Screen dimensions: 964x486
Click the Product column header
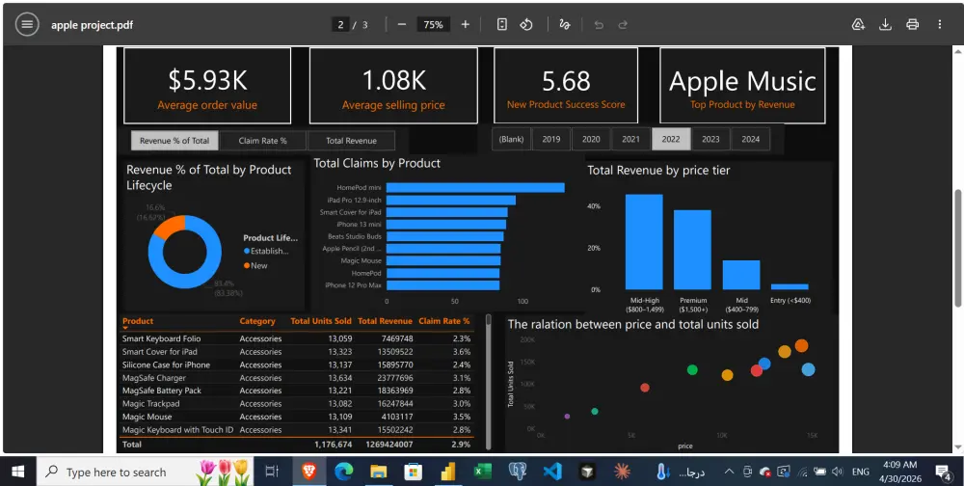(138, 321)
